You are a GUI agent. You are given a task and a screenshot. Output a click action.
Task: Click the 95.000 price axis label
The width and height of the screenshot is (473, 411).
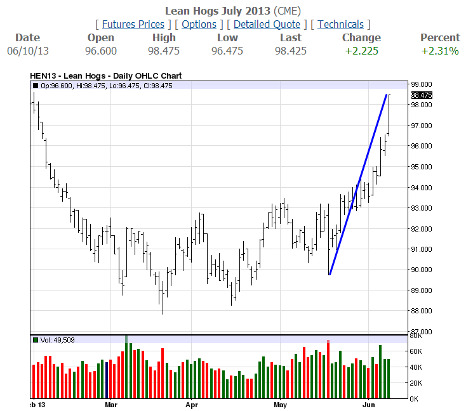point(422,167)
